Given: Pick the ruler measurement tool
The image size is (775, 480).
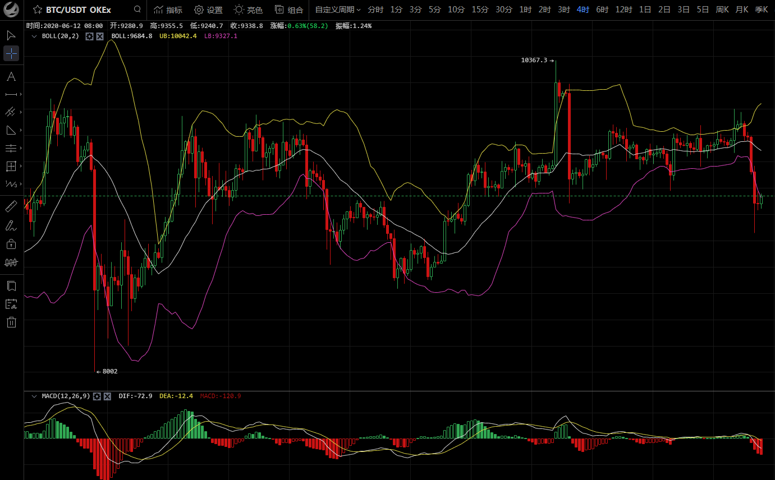Looking at the screenshot, I should point(11,206).
